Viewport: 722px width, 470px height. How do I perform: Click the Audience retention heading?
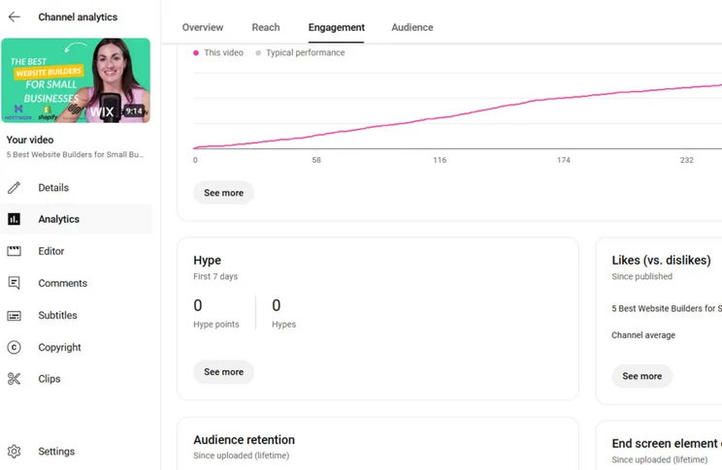tap(244, 440)
